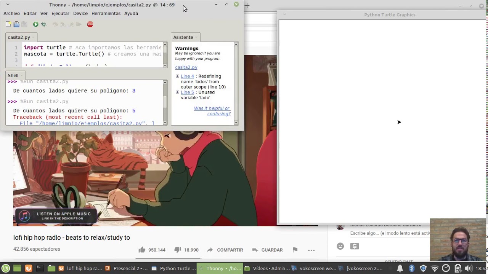Close the casita2.py editor tab

pyautogui.click(x=33, y=37)
